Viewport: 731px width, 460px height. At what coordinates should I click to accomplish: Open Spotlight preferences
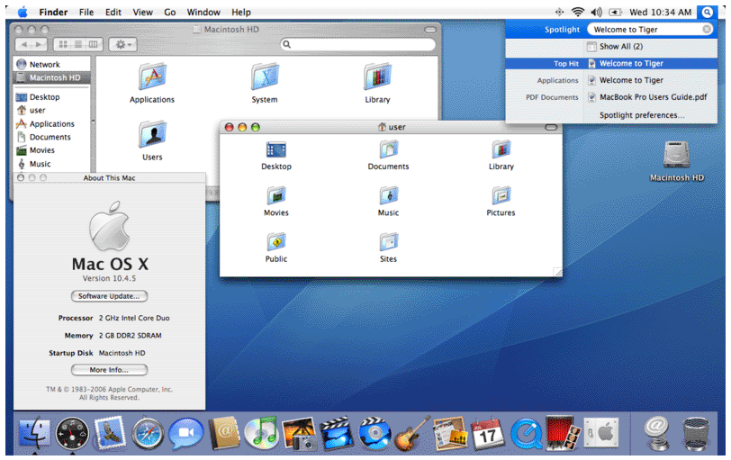[x=642, y=115]
